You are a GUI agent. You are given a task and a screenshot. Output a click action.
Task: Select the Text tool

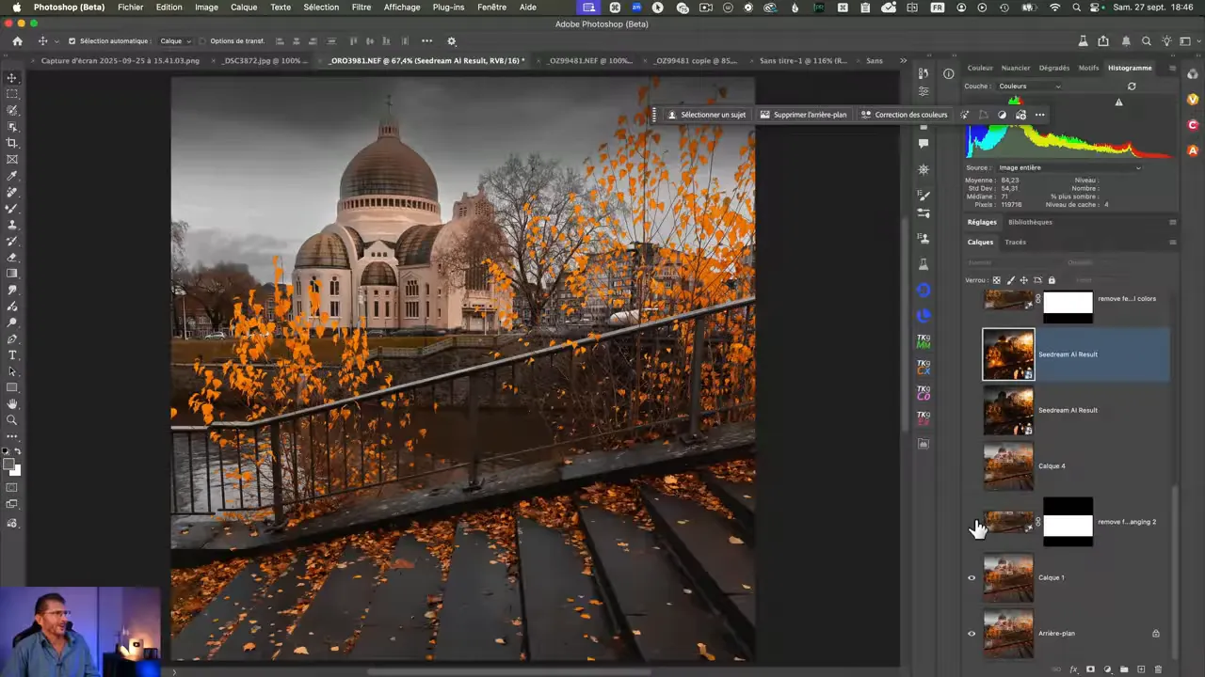tap(12, 355)
